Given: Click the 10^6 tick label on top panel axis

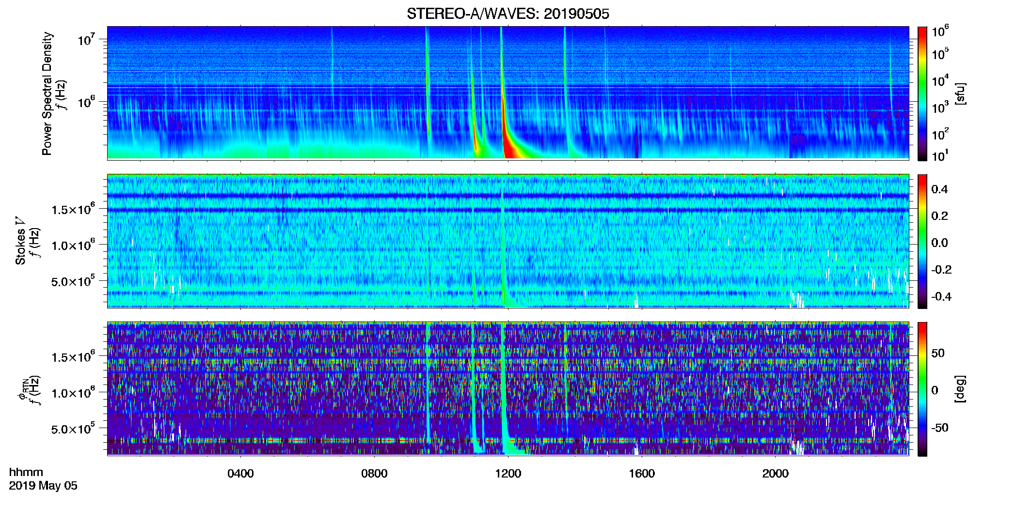Looking at the screenshot, I should 86,102.
